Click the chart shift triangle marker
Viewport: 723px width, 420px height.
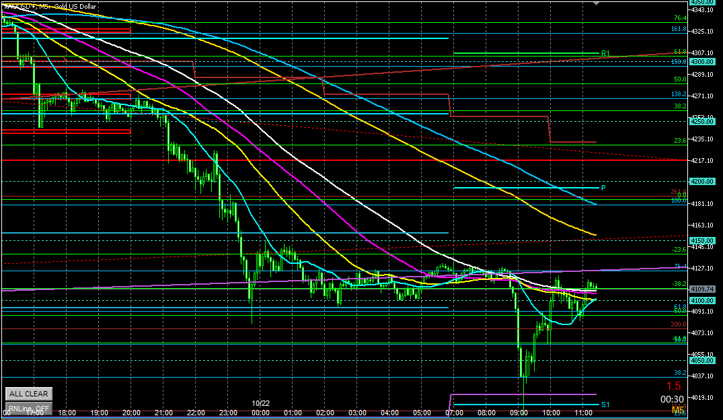point(595,3)
